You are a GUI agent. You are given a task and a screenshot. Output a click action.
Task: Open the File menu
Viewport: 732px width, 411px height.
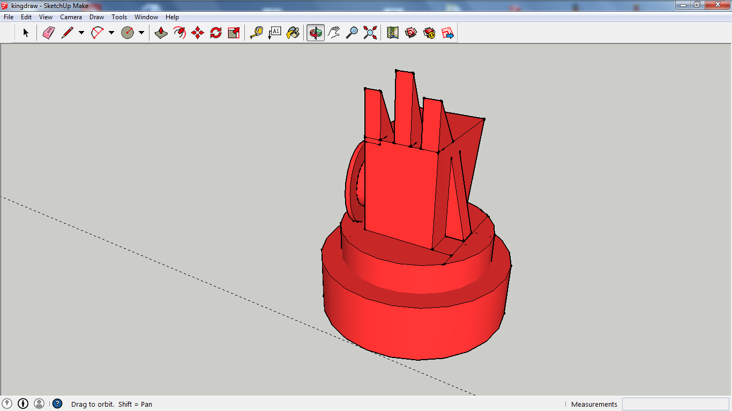tap(9, 17)
